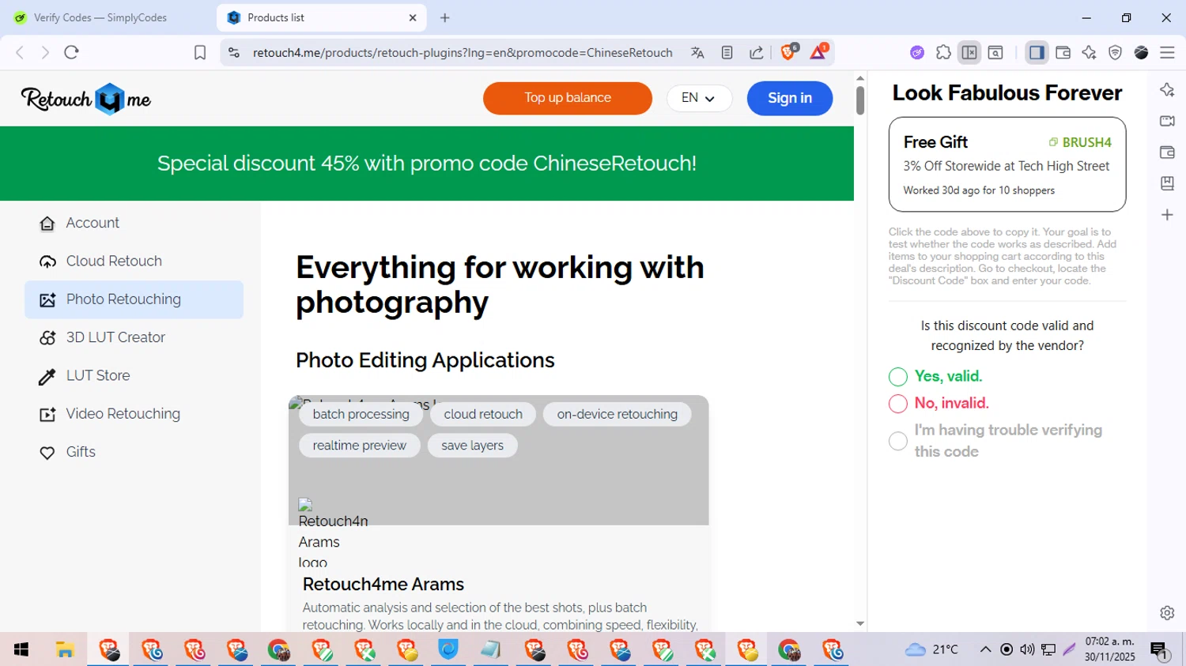Open the extensions puzzle piece icon
This screenshot has width=1186, height=666.
click(943, 52)
